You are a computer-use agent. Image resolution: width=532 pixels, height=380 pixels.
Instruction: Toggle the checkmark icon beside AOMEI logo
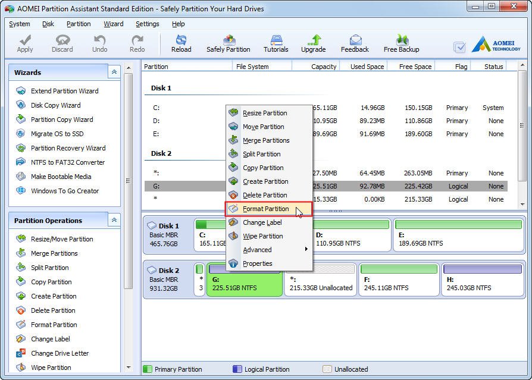[459, 47]
